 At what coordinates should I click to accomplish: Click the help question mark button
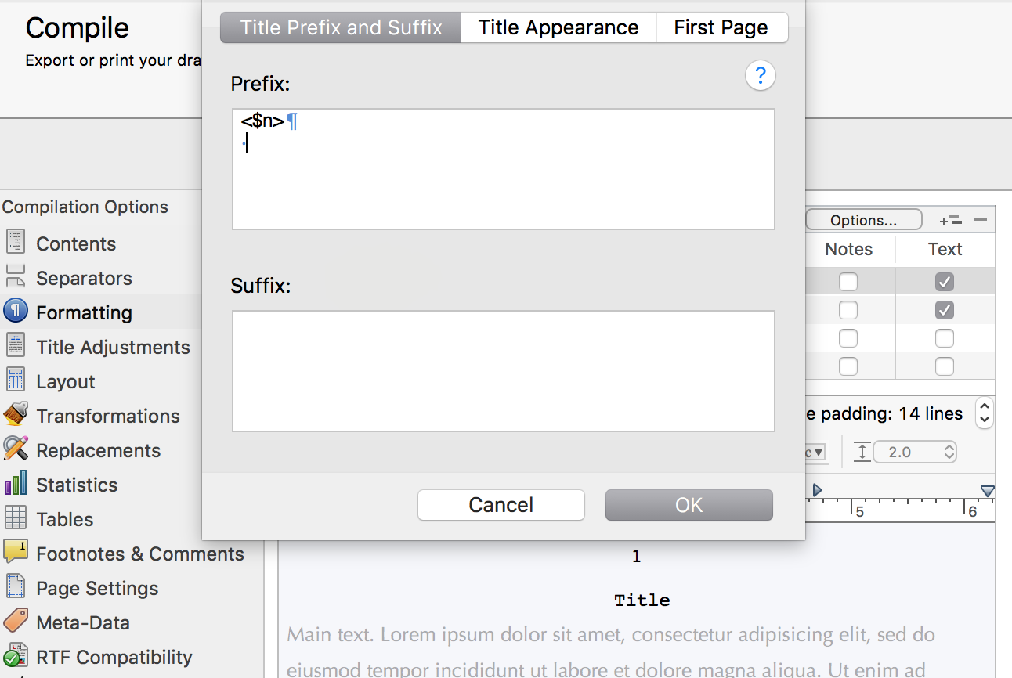coord(760,76)
